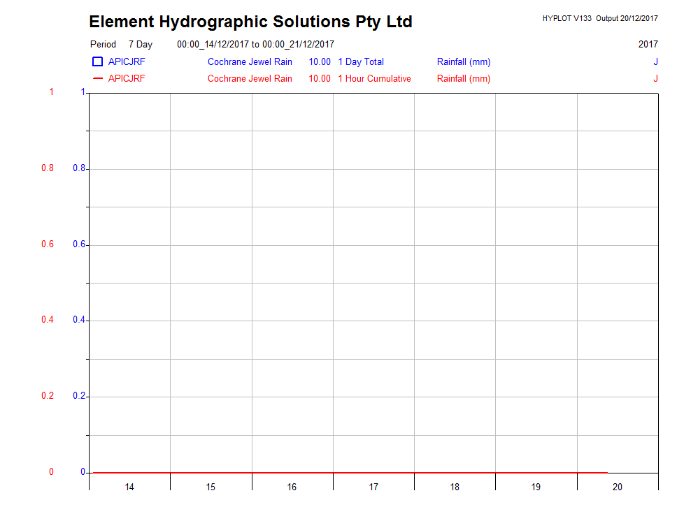Select the red APICJRF site label
677x507 pixels.
coord(127,79)
